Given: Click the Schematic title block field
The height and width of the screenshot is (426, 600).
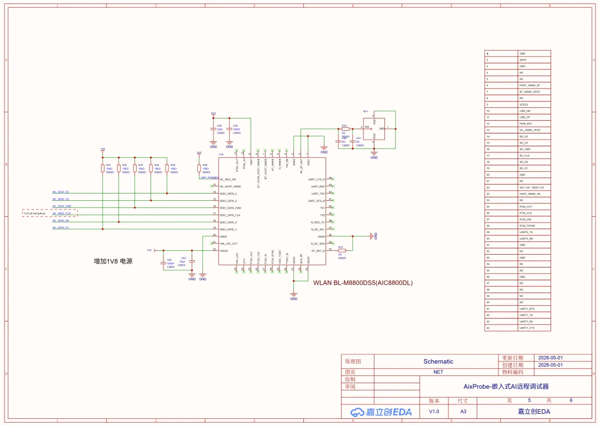Looking at the screenshot, I should click(x=438, y=361).
